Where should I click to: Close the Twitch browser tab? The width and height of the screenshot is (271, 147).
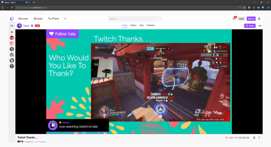point(29,3)
